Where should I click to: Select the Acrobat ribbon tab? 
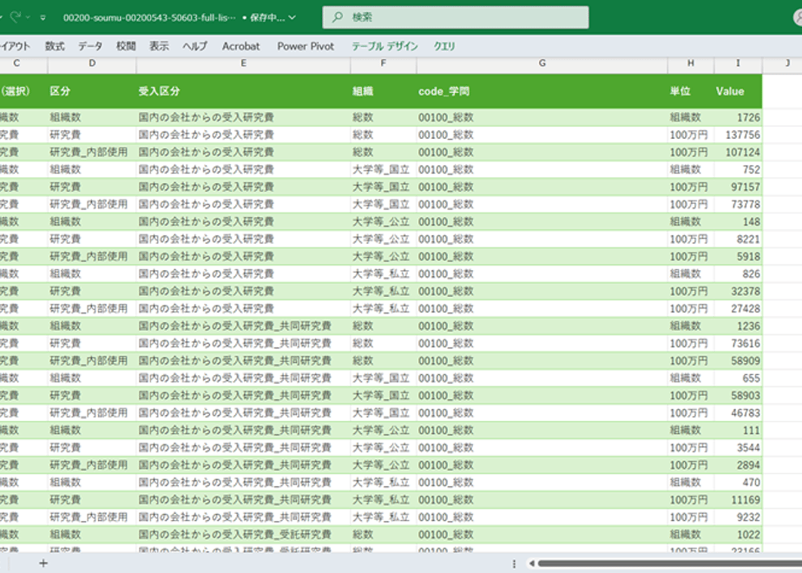point(241,46)
